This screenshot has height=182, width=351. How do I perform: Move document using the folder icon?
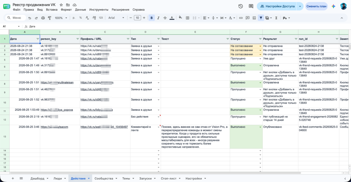68,5
